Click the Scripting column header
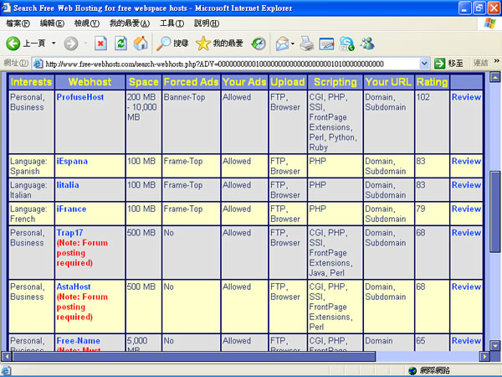 click(336, 82)
